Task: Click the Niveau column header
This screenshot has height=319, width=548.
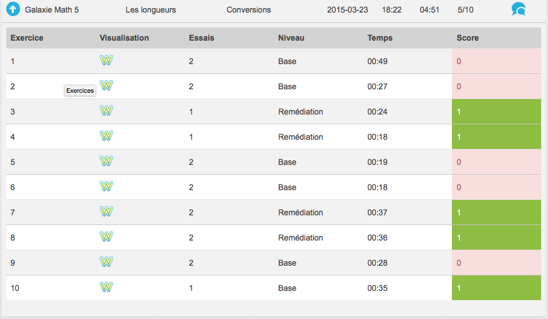Action: [x=291, y=38]
